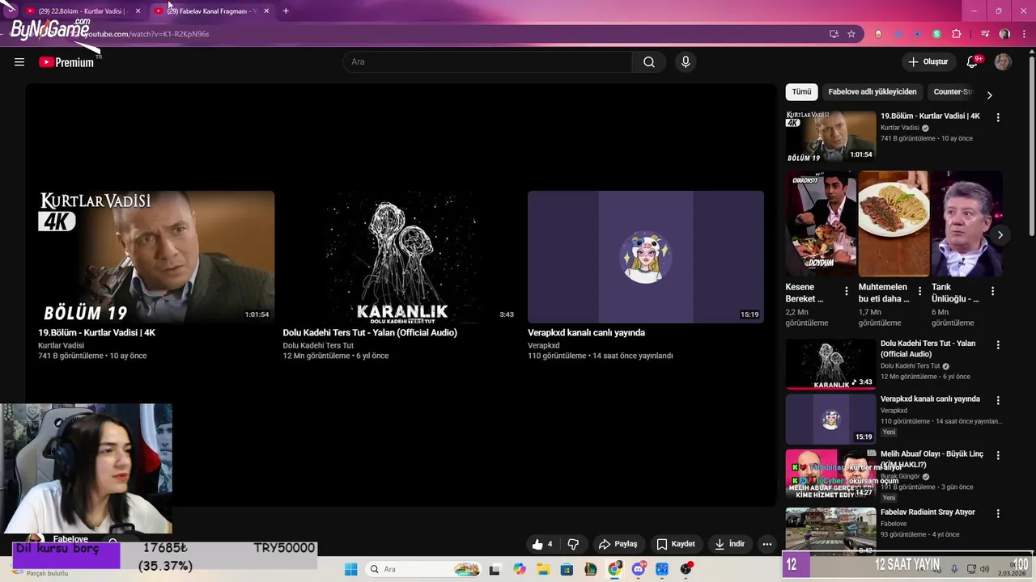Switch to Fabelav Kanal Fragmanı tab
The image size is (1036, 582).
tap(212, 11)
